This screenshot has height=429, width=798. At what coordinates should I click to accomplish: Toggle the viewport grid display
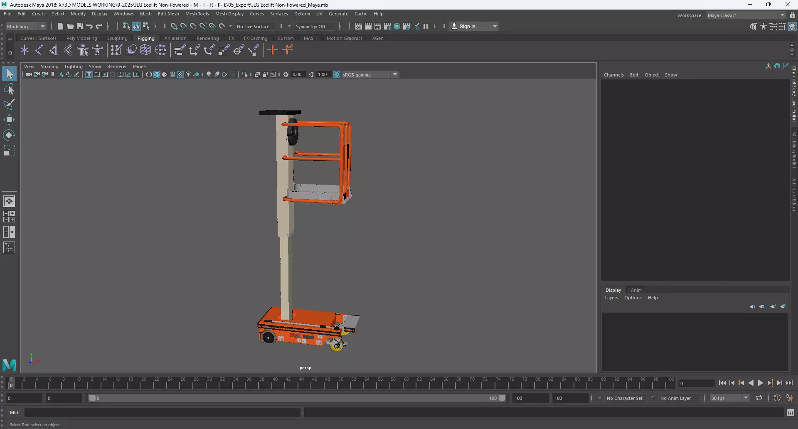tap(89, 74)
